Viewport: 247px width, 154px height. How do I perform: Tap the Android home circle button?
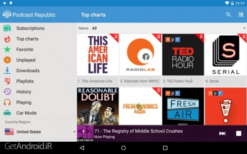[x=123, y=148]
